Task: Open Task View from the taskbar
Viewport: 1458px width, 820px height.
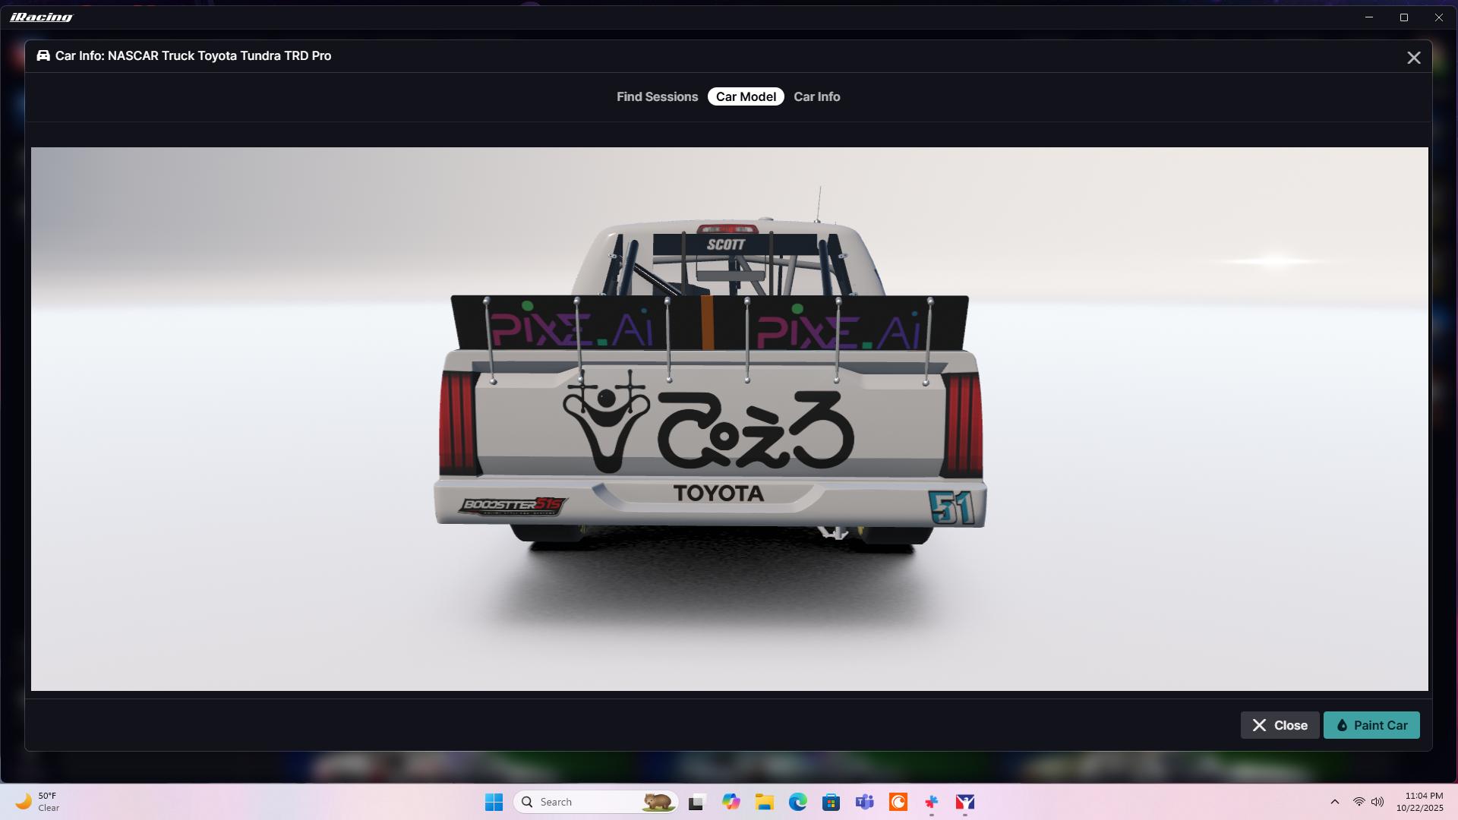Action: tap(696, 802)
